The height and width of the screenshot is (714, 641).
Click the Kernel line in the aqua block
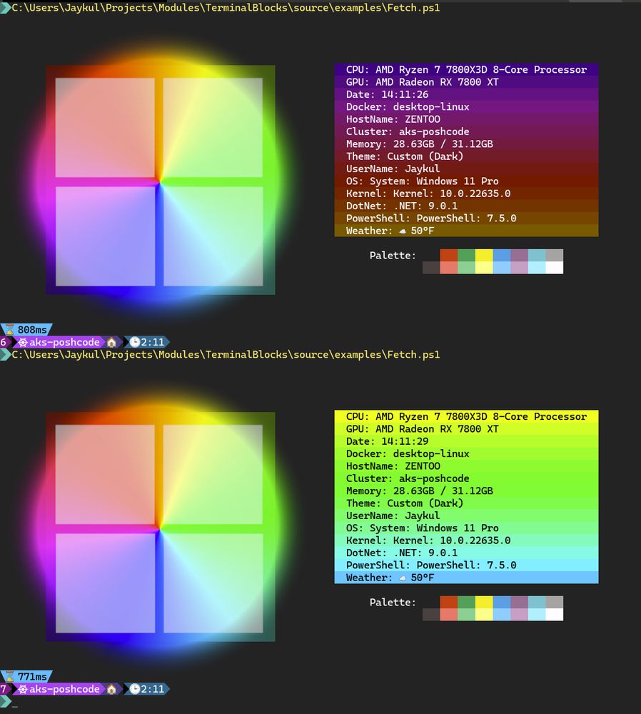click(428, 540)
